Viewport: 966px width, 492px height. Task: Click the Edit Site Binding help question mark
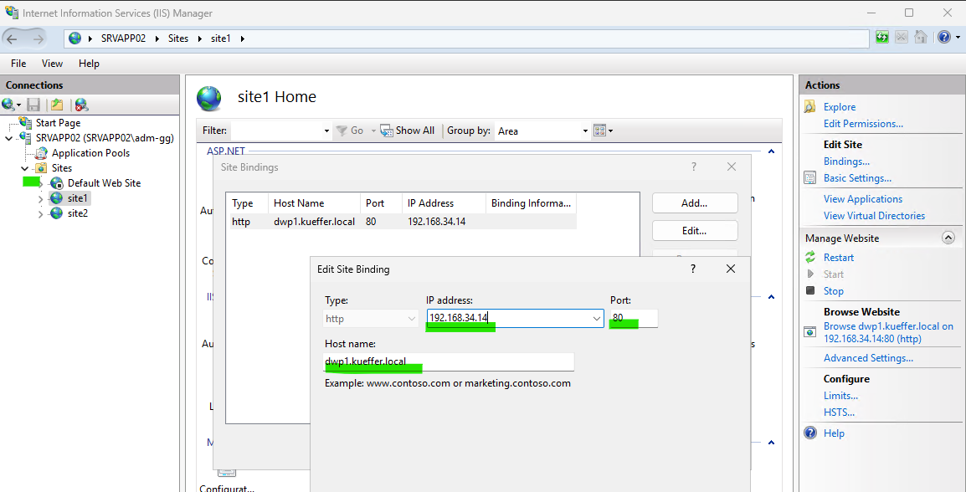click(x=693, y=269)
